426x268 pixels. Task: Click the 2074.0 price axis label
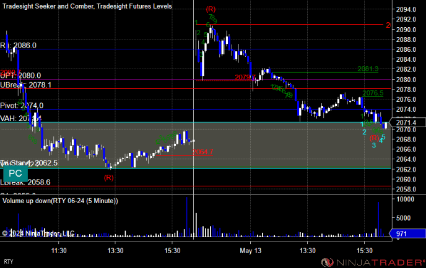[x=406, y=109]
